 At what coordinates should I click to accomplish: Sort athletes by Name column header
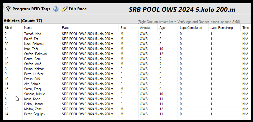27,28
